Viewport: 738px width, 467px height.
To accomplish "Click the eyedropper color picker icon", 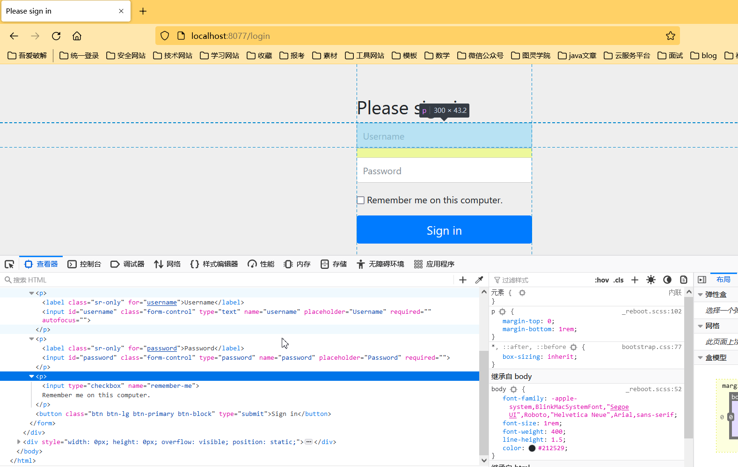I will tap(479, 280).
